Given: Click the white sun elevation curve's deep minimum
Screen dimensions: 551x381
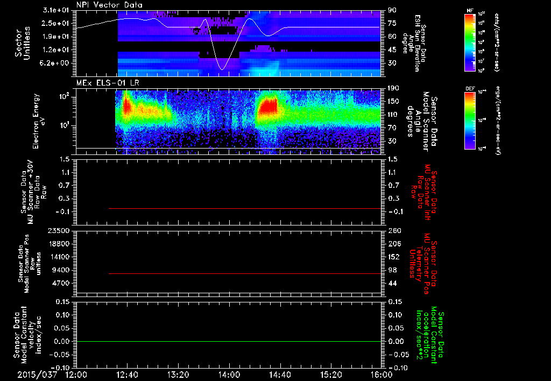Looking at the screenshot, I should click(222, 69).
